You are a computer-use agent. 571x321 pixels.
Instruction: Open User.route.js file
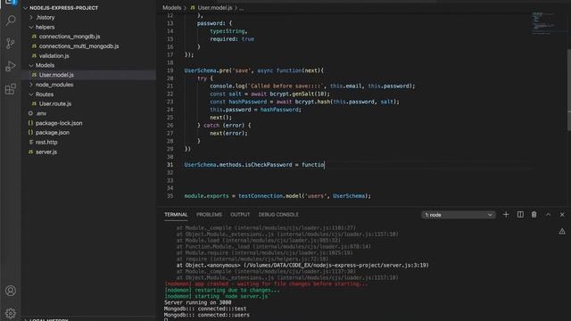tap(55, 103)
